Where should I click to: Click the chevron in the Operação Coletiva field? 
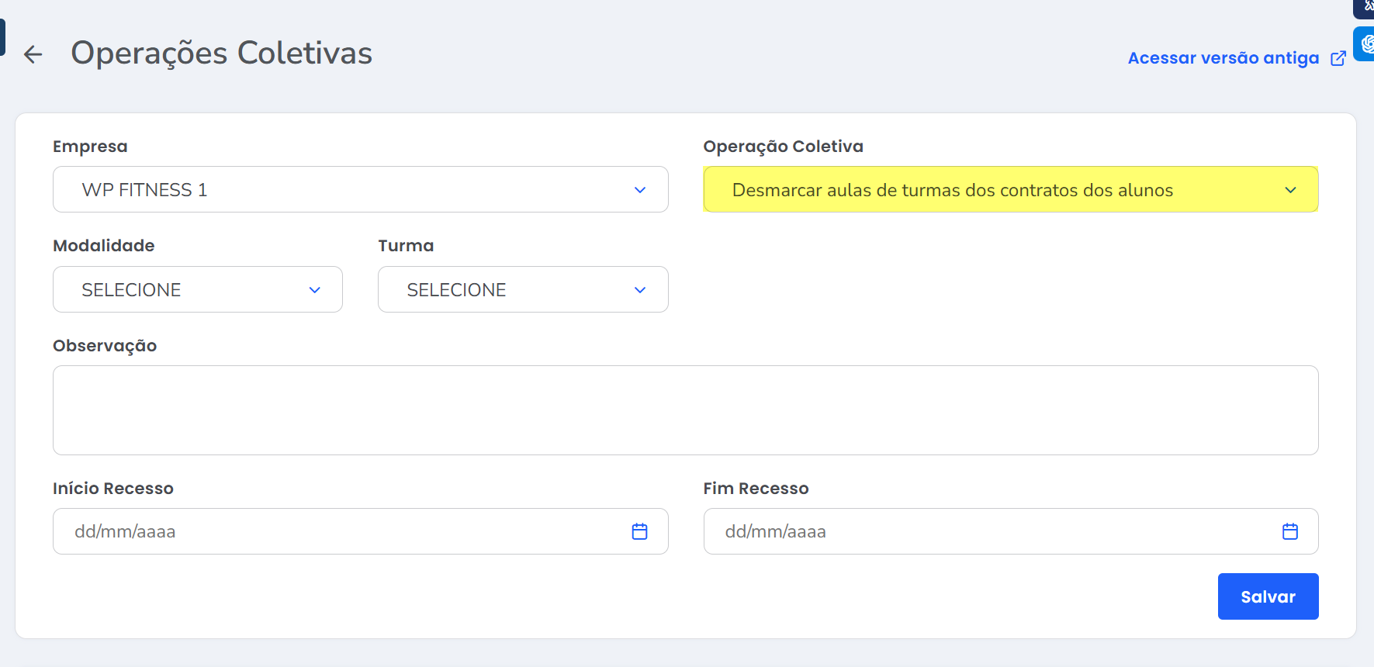click(1290, 190)
